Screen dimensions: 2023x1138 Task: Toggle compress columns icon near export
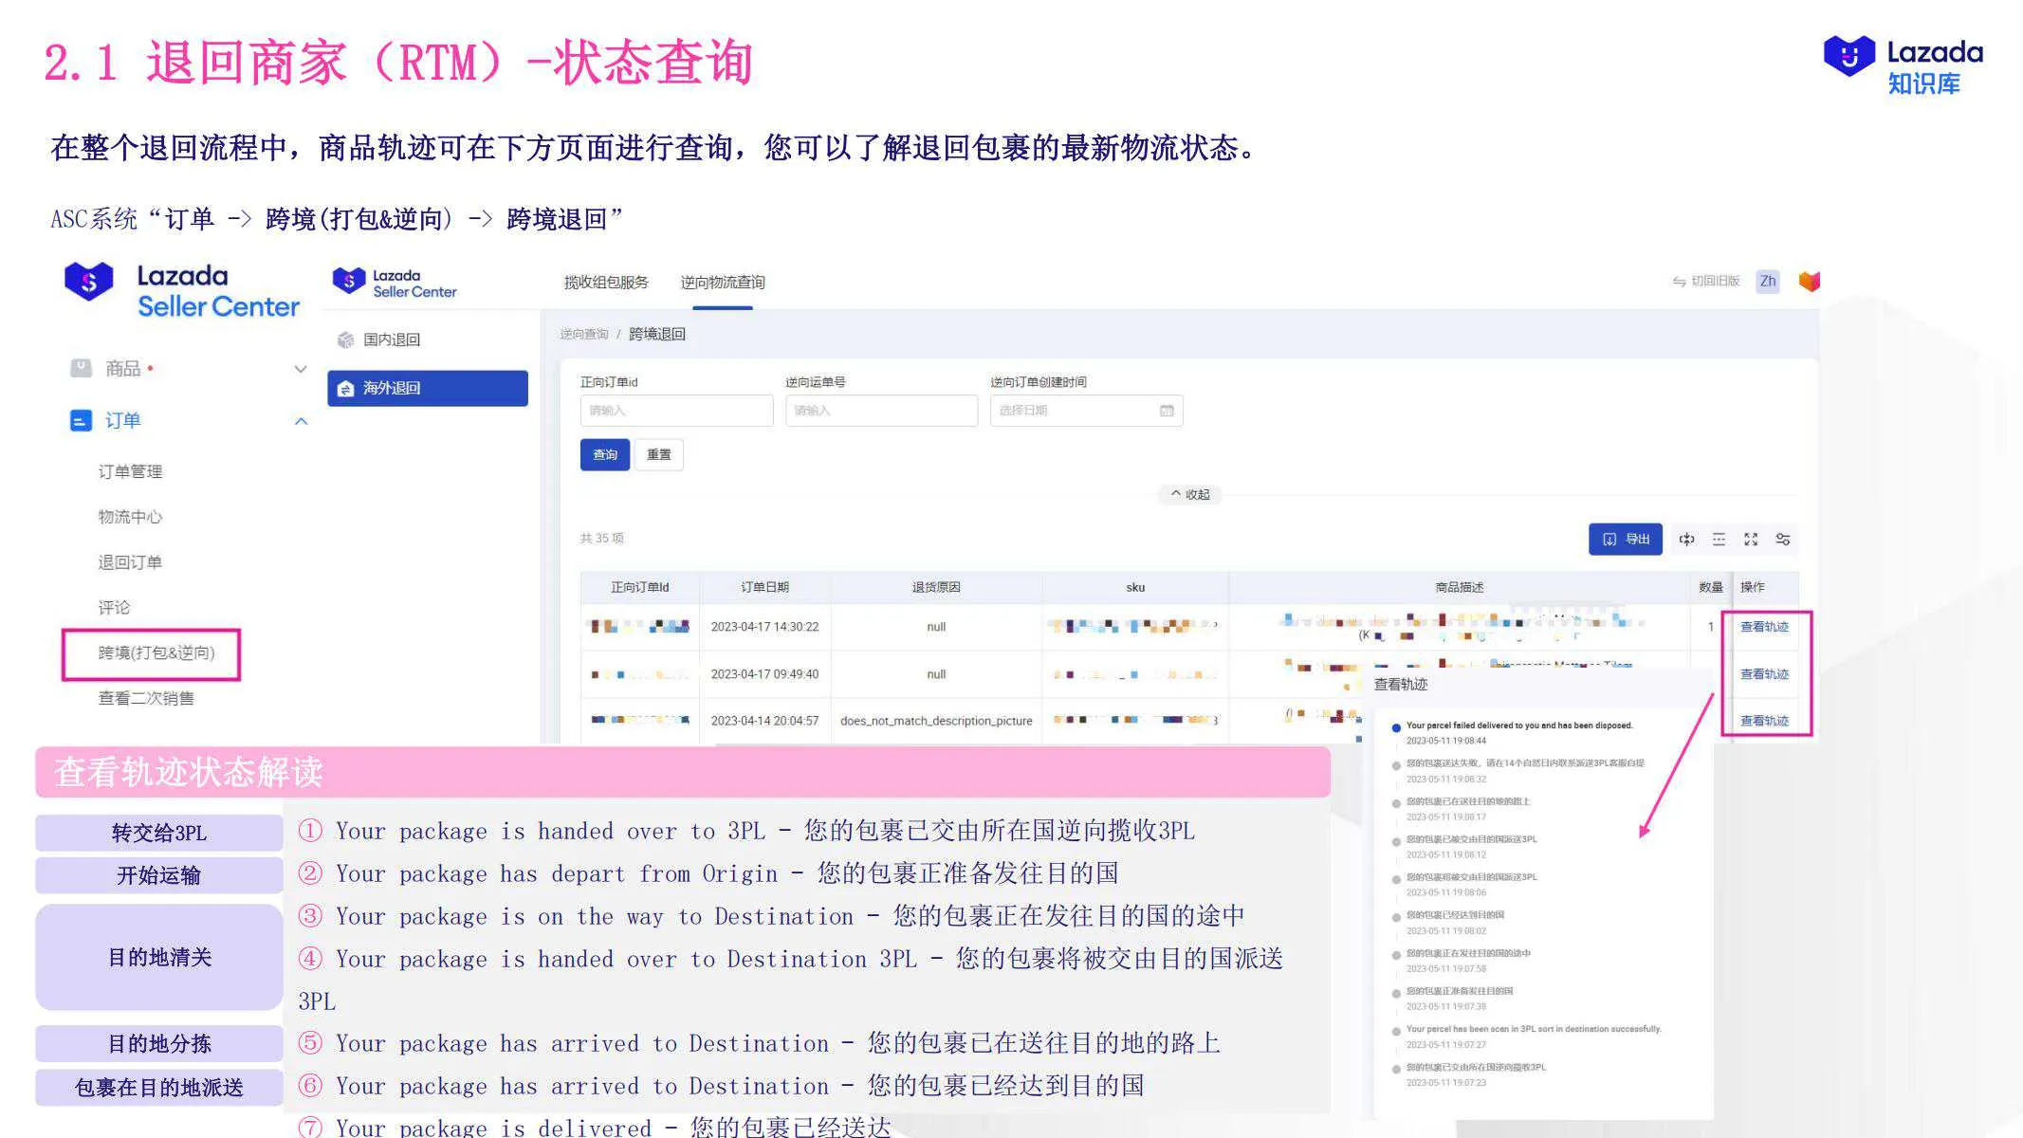coord(1687,539)
